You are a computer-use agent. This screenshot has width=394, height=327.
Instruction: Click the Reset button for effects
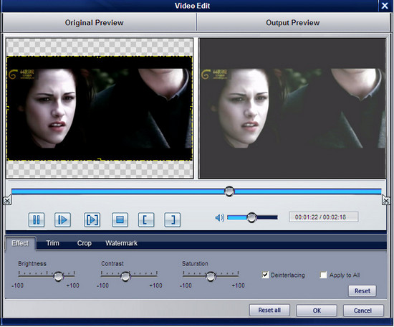tap(362, 290)
